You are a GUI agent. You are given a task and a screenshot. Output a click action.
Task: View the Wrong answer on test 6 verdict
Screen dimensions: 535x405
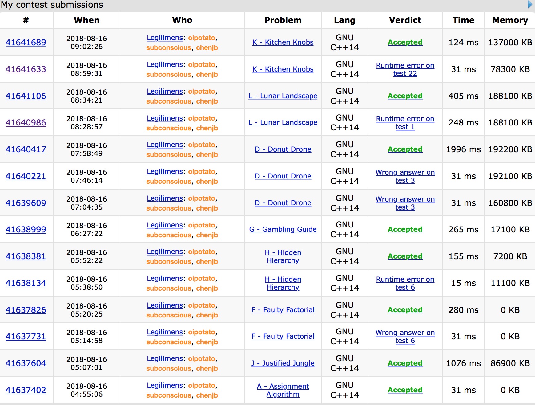tap(405, 337)
